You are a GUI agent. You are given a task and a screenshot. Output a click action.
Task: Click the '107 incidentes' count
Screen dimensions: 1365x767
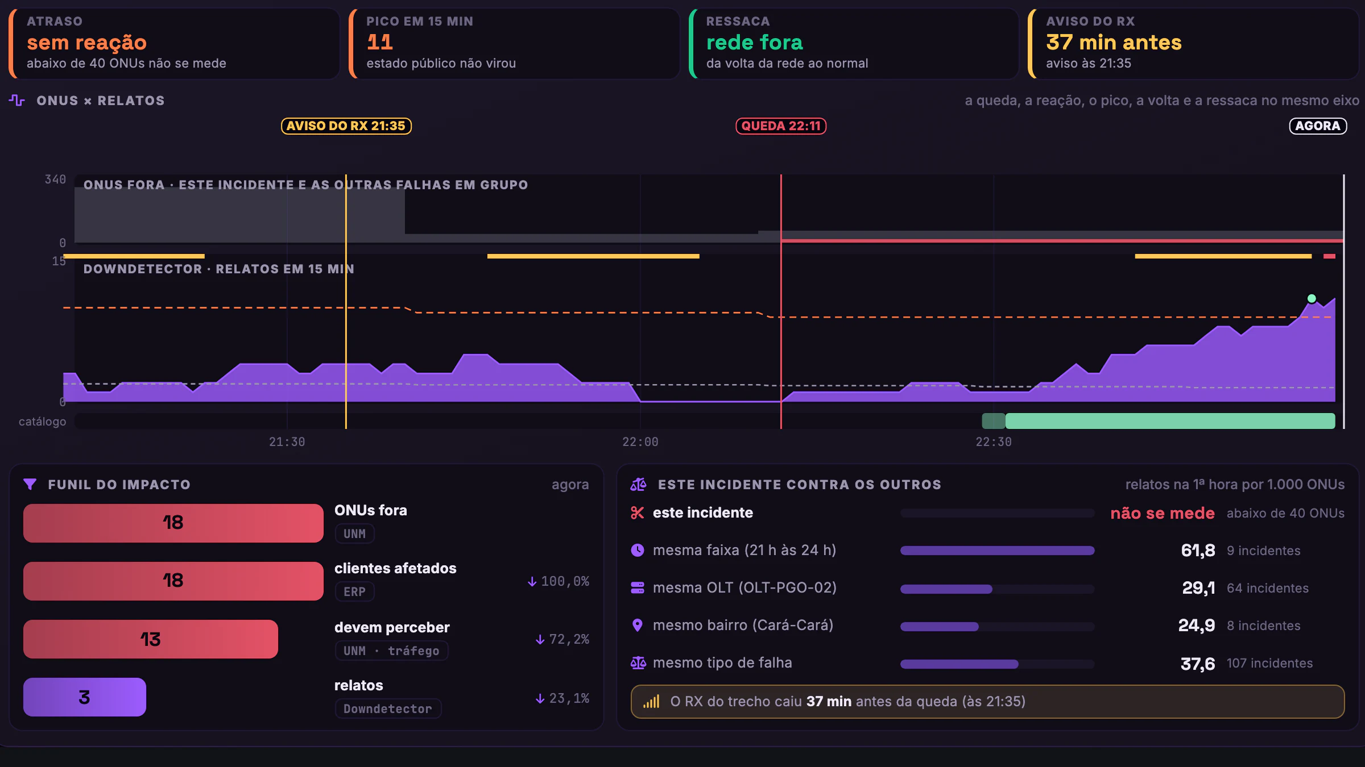[x=1270, y=663]
